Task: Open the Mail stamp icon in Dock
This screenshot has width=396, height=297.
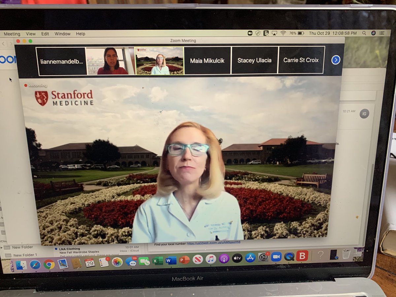Action: pyautogui.click(x=63, y=264)
